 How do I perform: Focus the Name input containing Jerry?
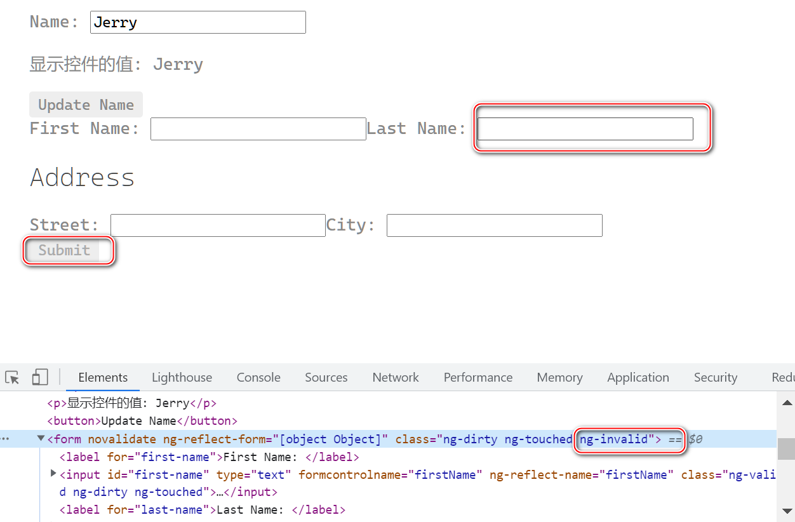point(198,22)
